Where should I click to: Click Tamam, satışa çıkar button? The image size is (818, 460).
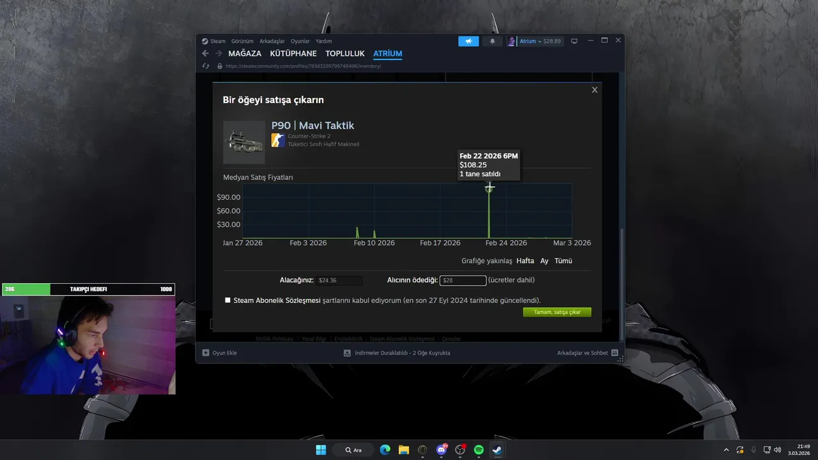click(557, 312)
